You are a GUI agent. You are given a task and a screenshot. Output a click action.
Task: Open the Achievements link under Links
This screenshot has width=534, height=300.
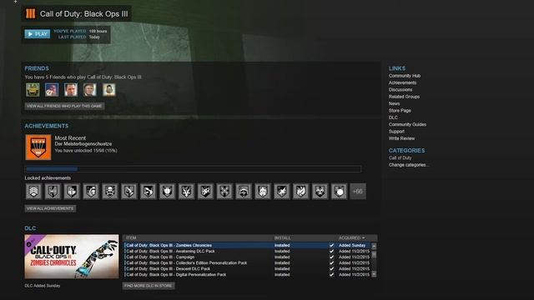point(402,82)
